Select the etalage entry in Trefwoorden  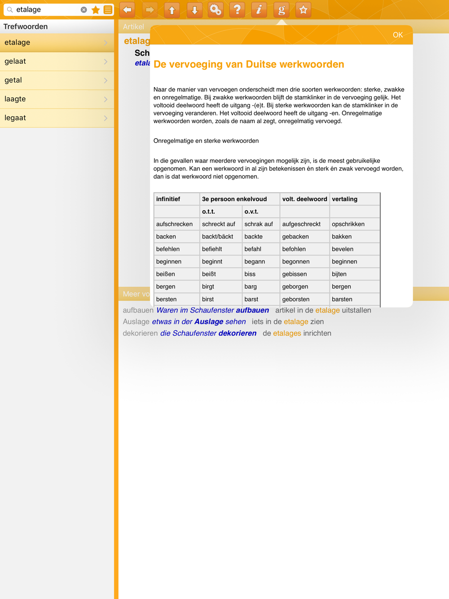tap(57, 43)
